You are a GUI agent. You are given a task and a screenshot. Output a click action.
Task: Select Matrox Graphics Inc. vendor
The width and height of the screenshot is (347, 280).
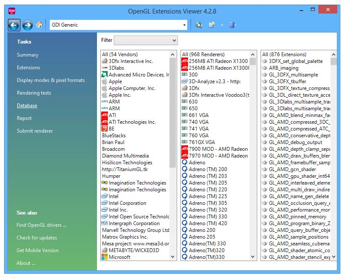point(125,237)
